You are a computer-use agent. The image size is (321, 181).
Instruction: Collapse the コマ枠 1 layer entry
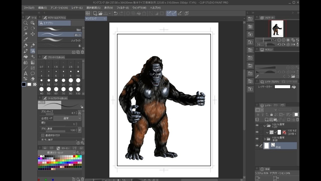coord(267,132)
